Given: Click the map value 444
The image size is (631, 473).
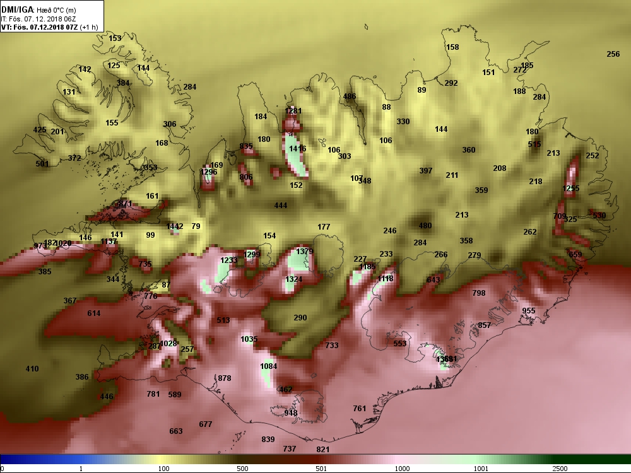Looking at the screenshot, I should (281, 206).
